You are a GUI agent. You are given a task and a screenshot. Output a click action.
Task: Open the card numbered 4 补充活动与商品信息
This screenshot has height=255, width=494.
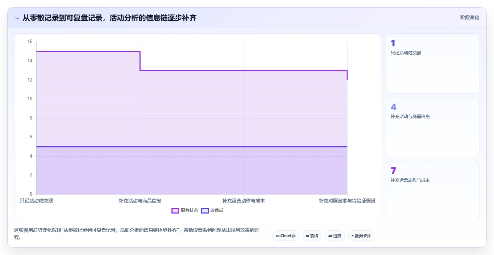coord(433,127)
